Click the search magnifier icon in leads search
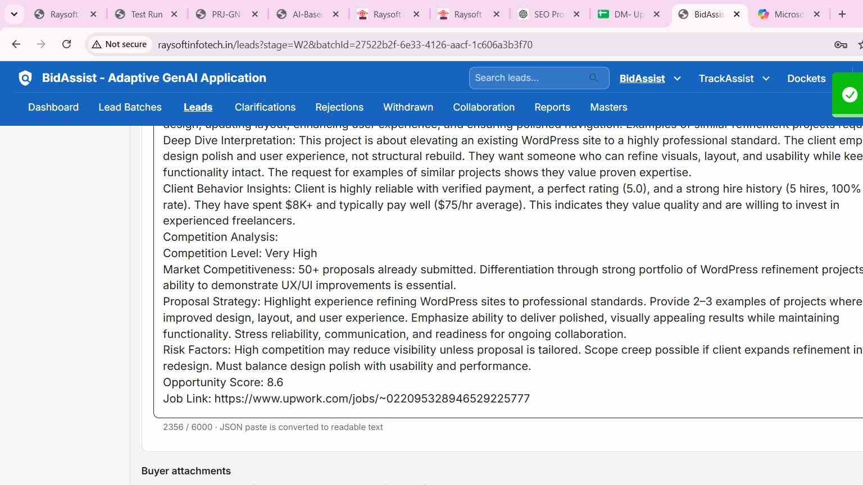Image resolution: width=863 pixels, height=485 pixels. pyautogui.click(x=593, y=78)
